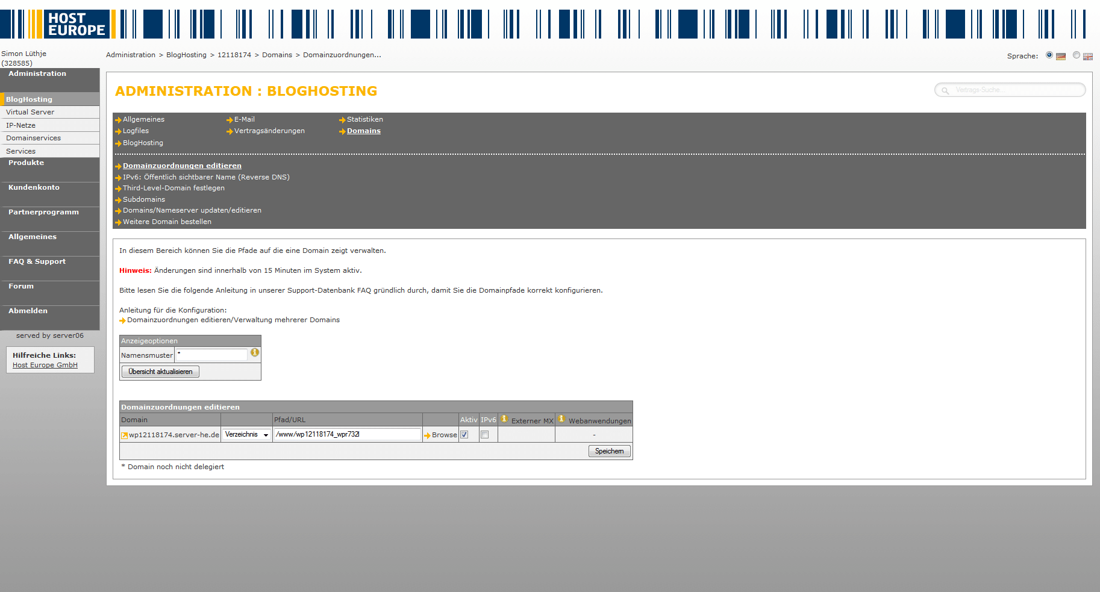Click the German flag icon
Viewport: 1100px width, 592px height.
[x=1061, y=57]
